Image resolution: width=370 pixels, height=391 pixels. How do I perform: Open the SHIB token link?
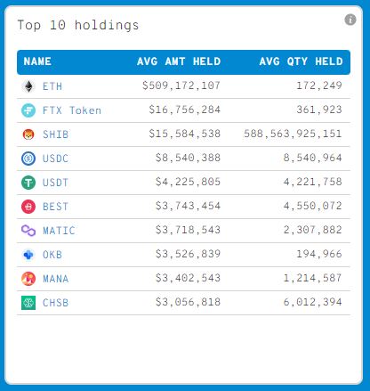coord(56,134)
